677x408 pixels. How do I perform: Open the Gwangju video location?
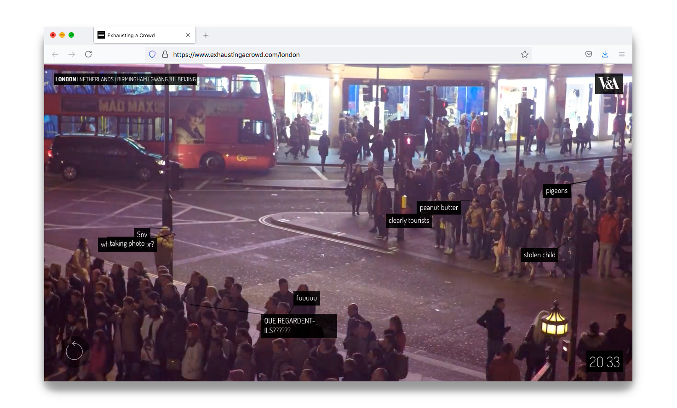(162, 79)
